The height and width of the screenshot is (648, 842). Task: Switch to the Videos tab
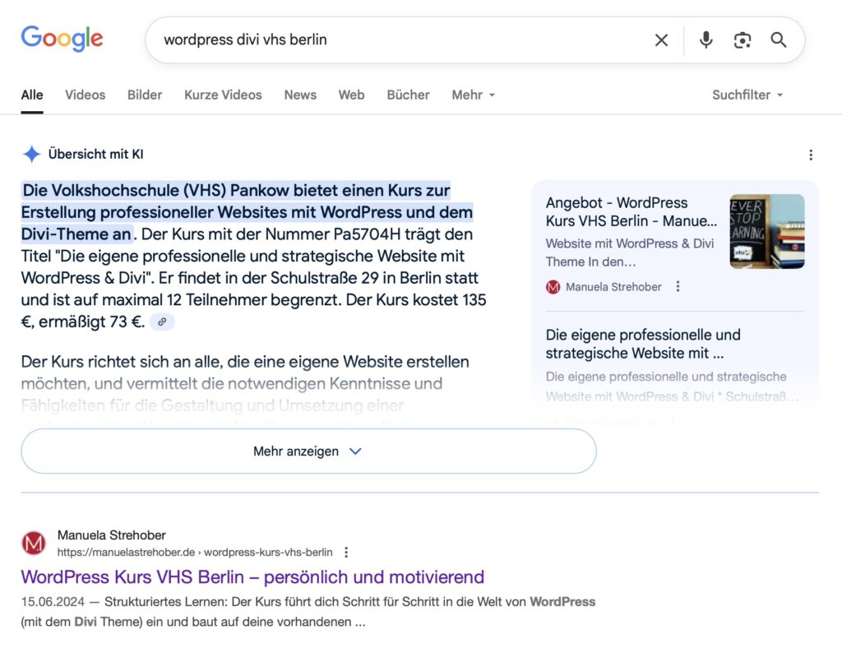point(86,95)
